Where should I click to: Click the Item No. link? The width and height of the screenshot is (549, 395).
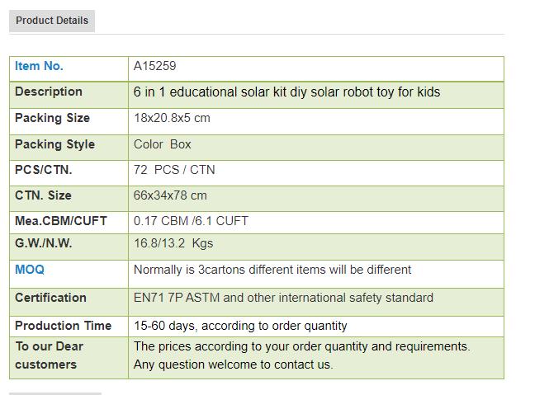coord(39,66)
